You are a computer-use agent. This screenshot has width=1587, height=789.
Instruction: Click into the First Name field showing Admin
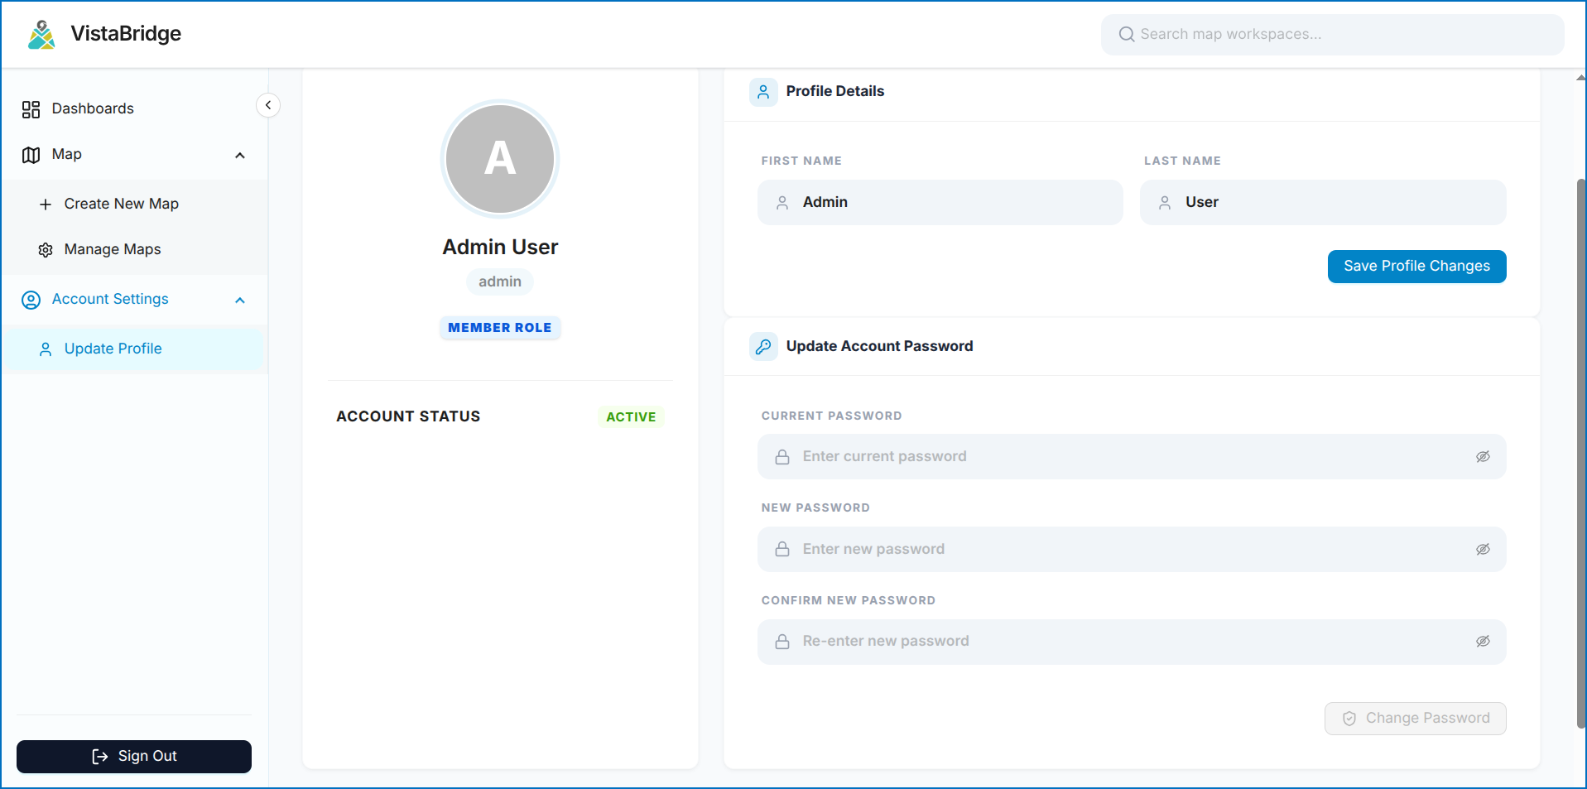click(x=940, y=203)
